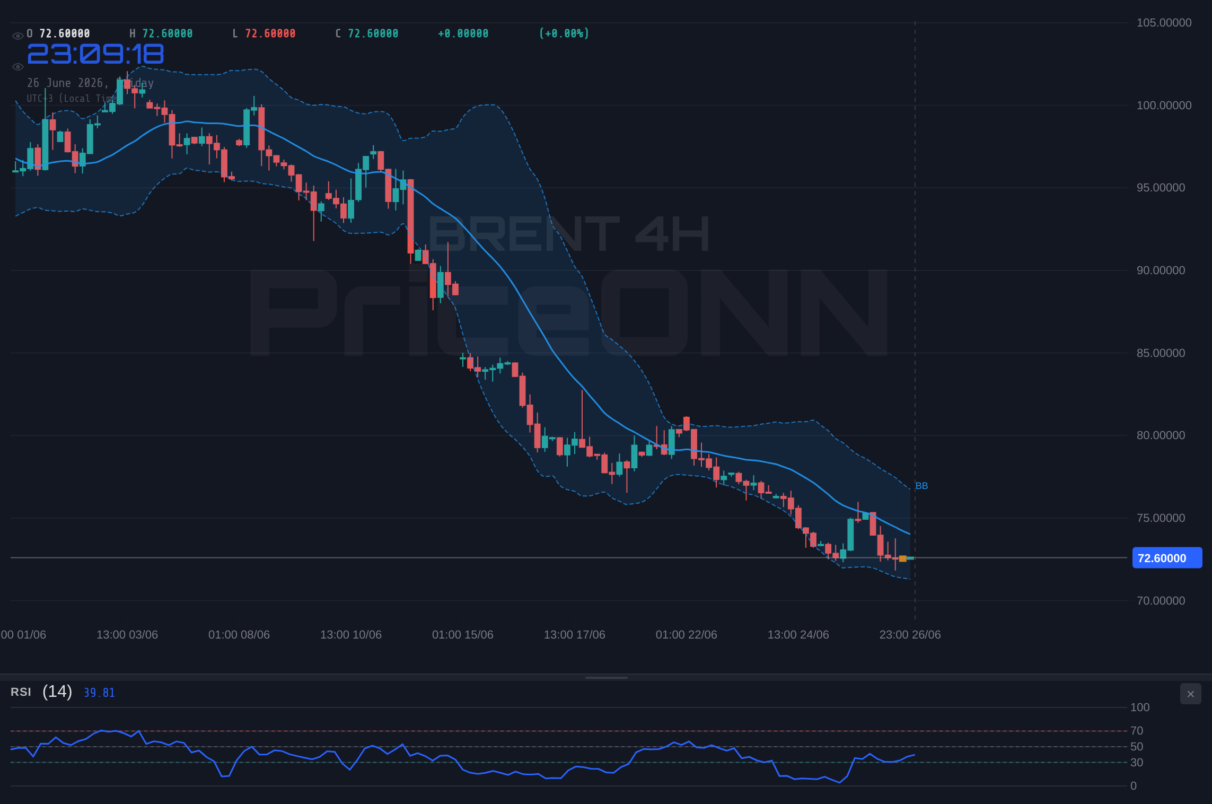The width and height of the screenshot is (1212, 804).
Task: Click the RSI scale label 50
Action: click(x=1137, y=747)
